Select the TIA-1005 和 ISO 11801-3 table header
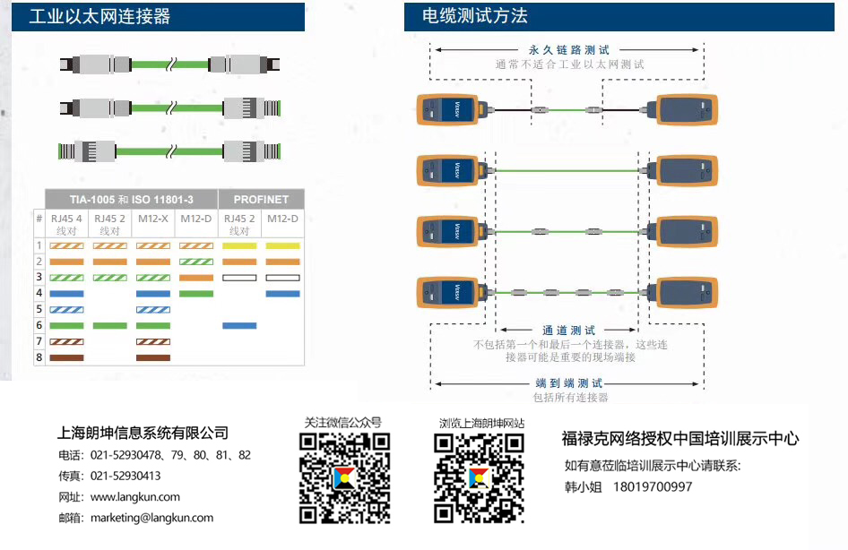 (x=132, y=199)
